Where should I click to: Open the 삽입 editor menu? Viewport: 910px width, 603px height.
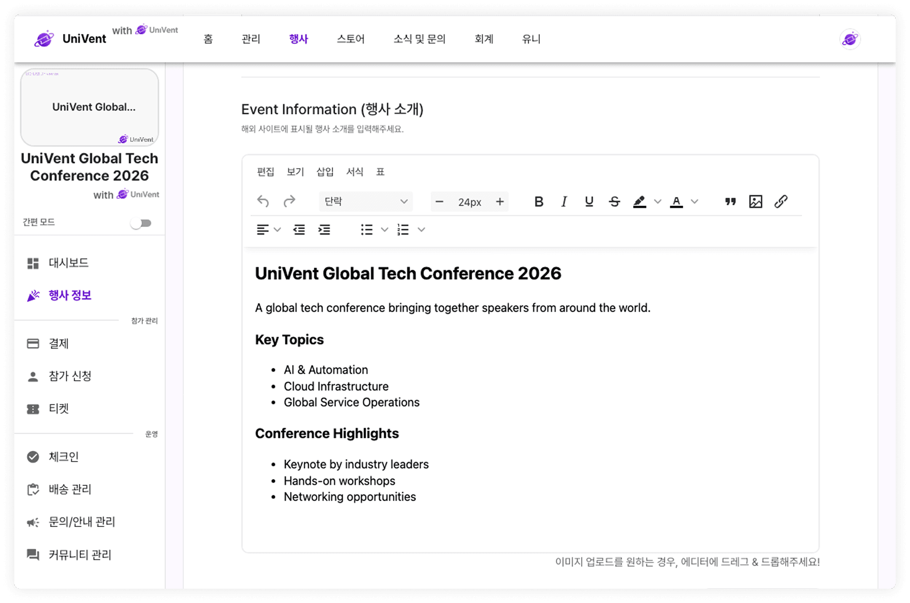point(325,172)
